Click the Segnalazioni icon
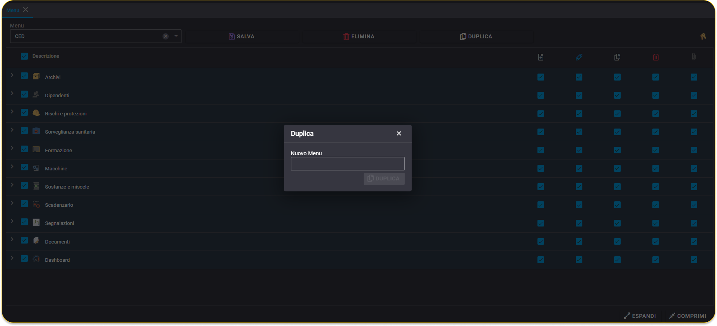The height and width of the screenshot is (326, 717). pos(36,222)
